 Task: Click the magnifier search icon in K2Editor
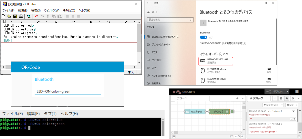click(x=29, y=16)
